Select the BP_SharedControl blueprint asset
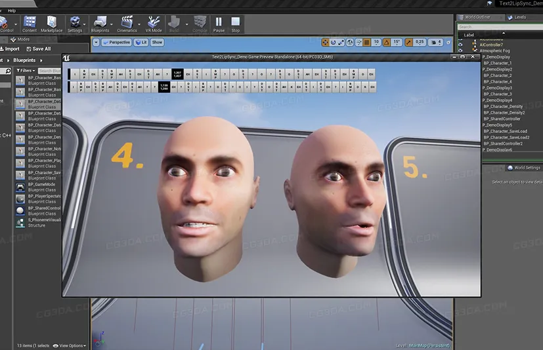 (39, 210)
